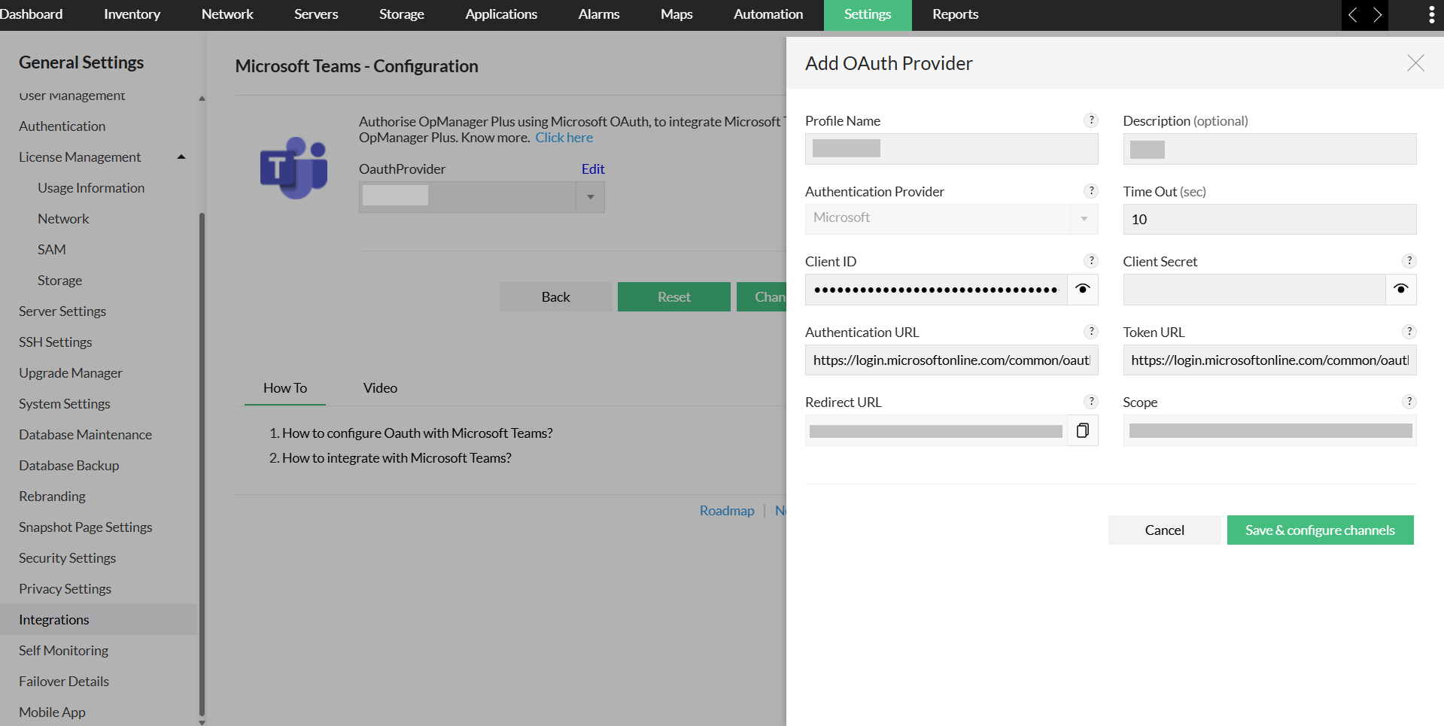Edit the OauthProvider selection
Image resolution: width=1444 pixels, height=726 pixels.
coord(593,169)
